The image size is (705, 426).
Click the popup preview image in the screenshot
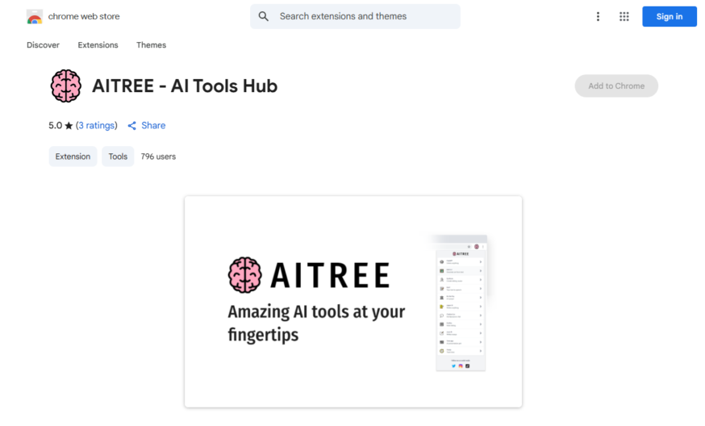pos(461,303)
